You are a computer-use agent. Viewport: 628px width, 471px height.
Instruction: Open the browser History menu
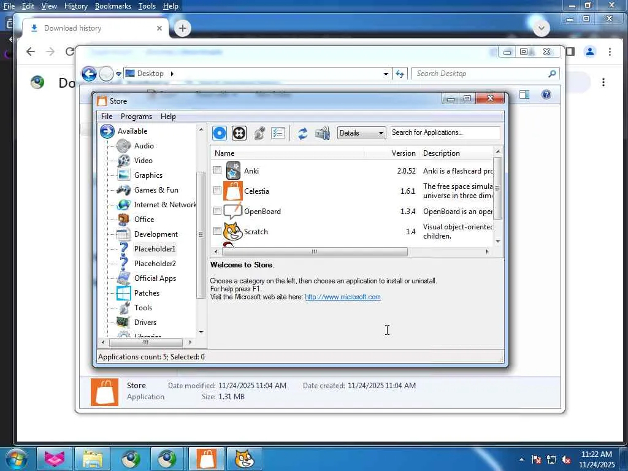(x=75, y=6)
